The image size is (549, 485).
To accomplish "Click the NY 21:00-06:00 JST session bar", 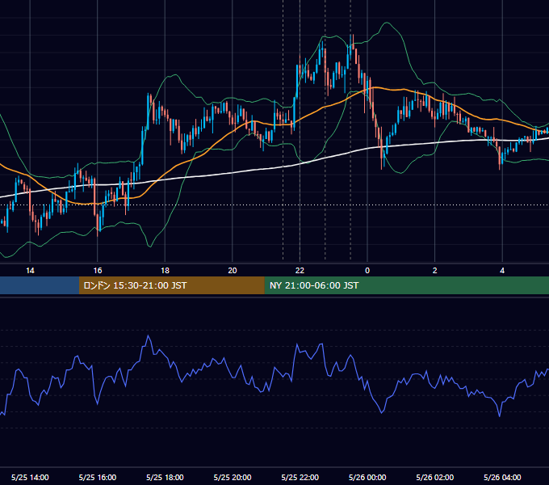I will tap(406, 285).
